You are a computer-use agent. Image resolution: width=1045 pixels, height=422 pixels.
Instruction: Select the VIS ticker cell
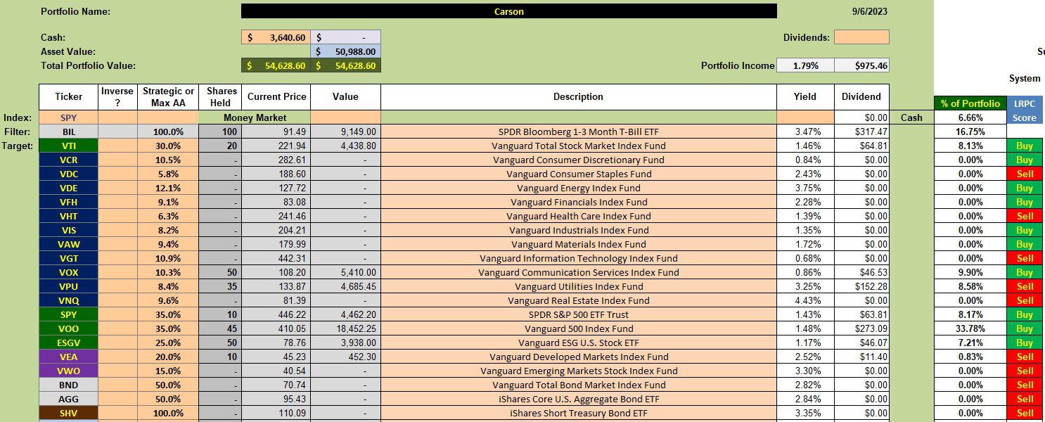click(68, 230)
